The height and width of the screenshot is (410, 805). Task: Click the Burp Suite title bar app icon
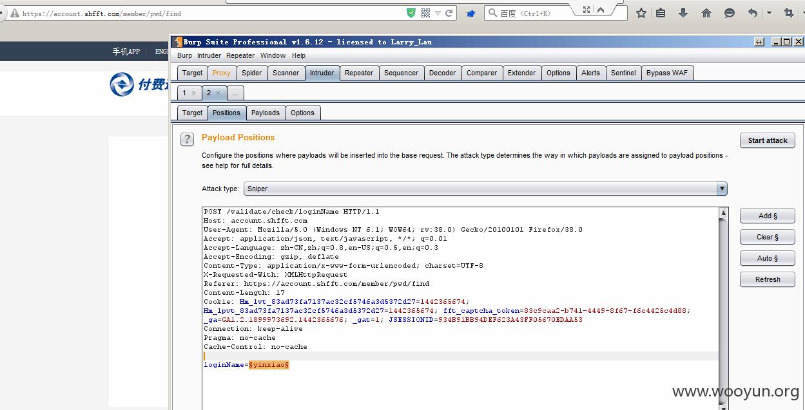click(x=178, y=42)
